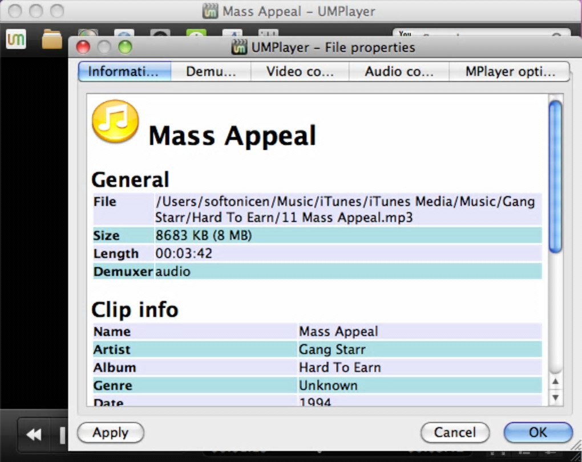The width and height of the screenshot is (582, 462).
Task: Close the File properties dialog with red button
Action: pyautogui.click(x=83, y=47)
